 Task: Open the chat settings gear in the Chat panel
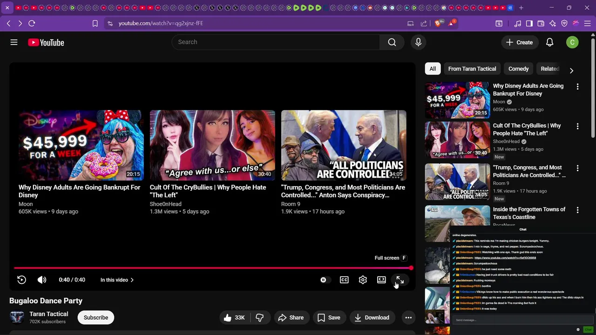[x=578, y=329]
